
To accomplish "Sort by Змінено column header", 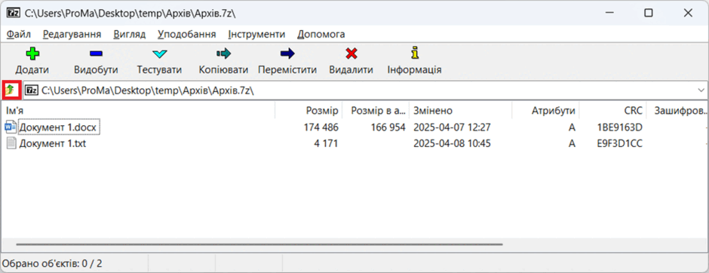I will [x=461, y=111].
